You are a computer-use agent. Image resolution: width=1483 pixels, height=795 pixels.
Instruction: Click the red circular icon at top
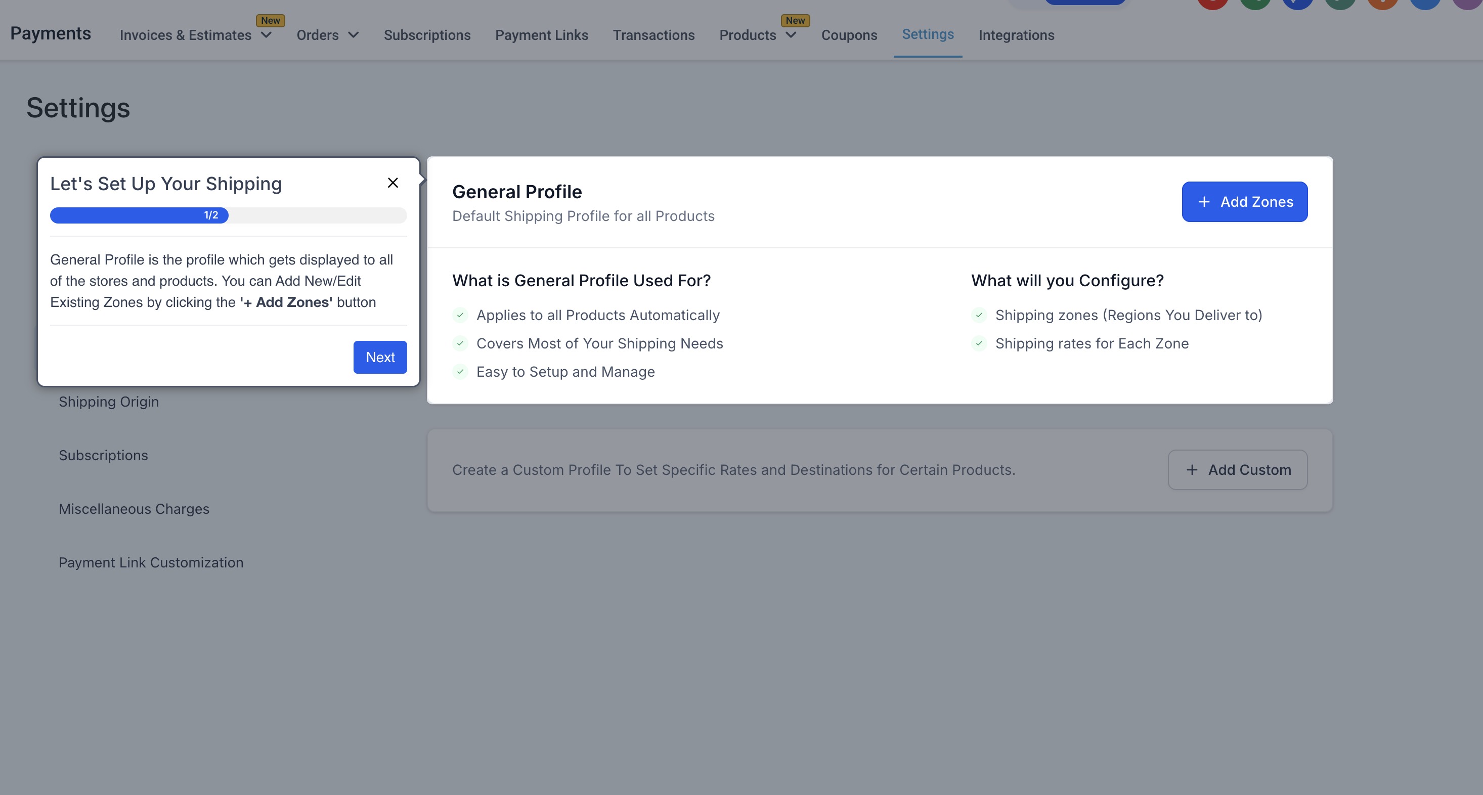[x=1212, y=3]
